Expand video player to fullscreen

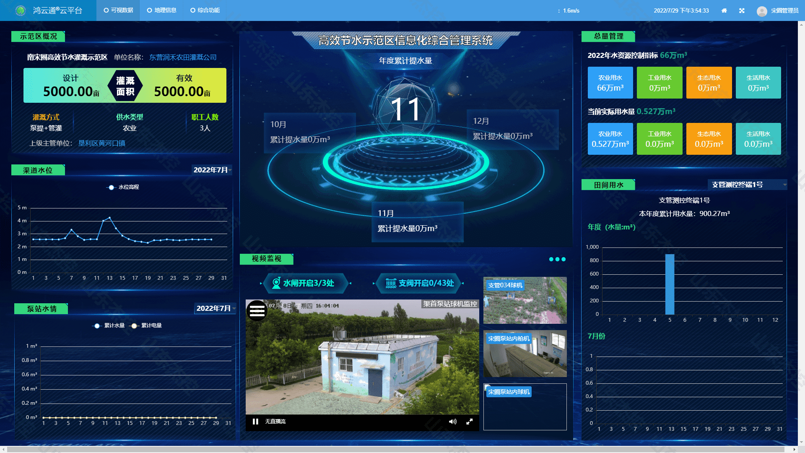click(x=470, y=422)
